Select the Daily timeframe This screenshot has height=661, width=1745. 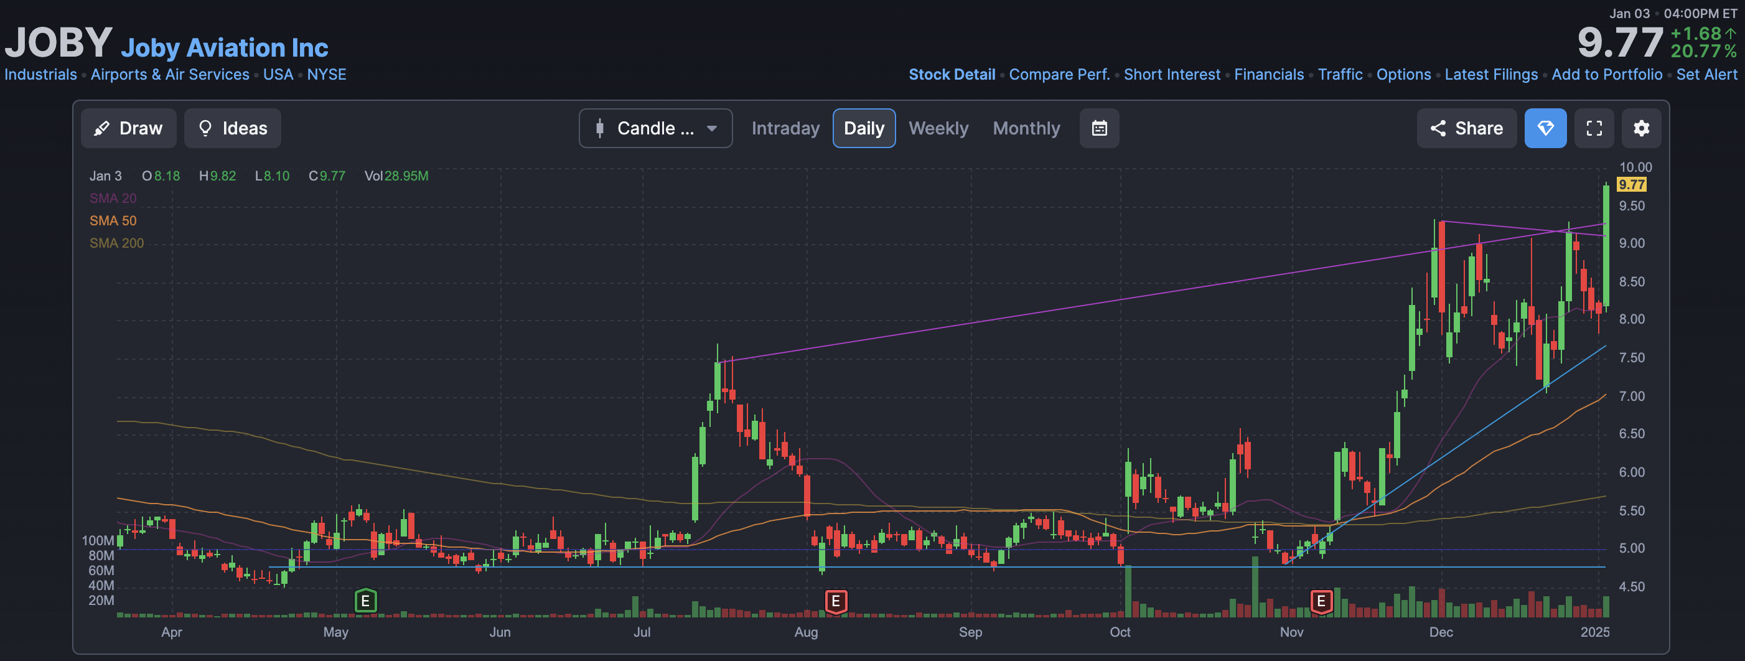tap(864, 128)
